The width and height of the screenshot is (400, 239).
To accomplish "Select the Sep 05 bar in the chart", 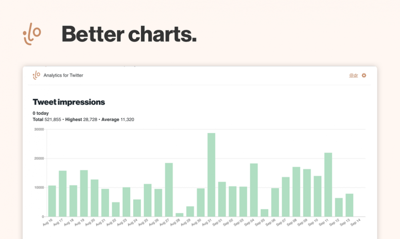I will pyautogui.click(x=264, y=213).
